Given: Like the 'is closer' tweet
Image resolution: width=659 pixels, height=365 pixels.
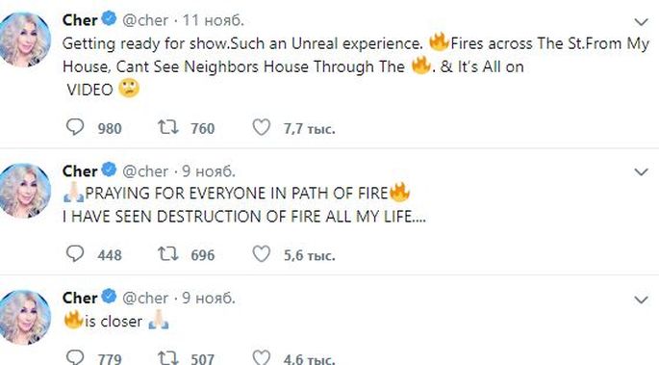Looking at the screenshot, I should pos(261,357).
